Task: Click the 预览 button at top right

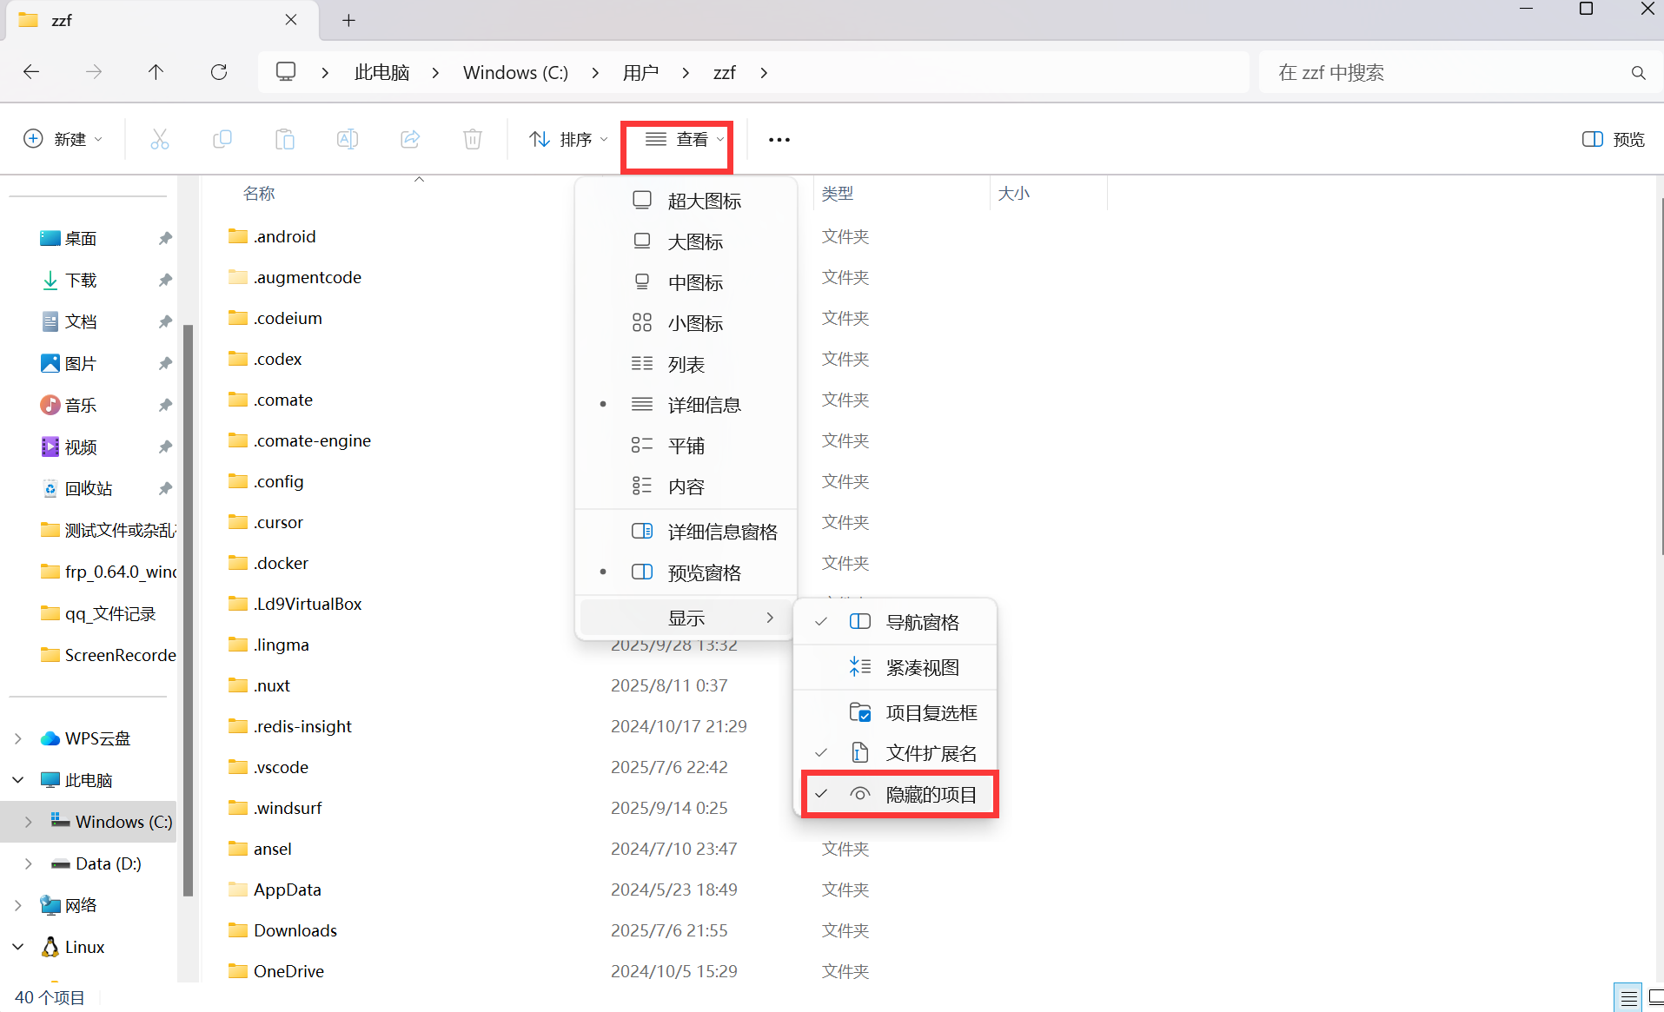Action: 1614,139
